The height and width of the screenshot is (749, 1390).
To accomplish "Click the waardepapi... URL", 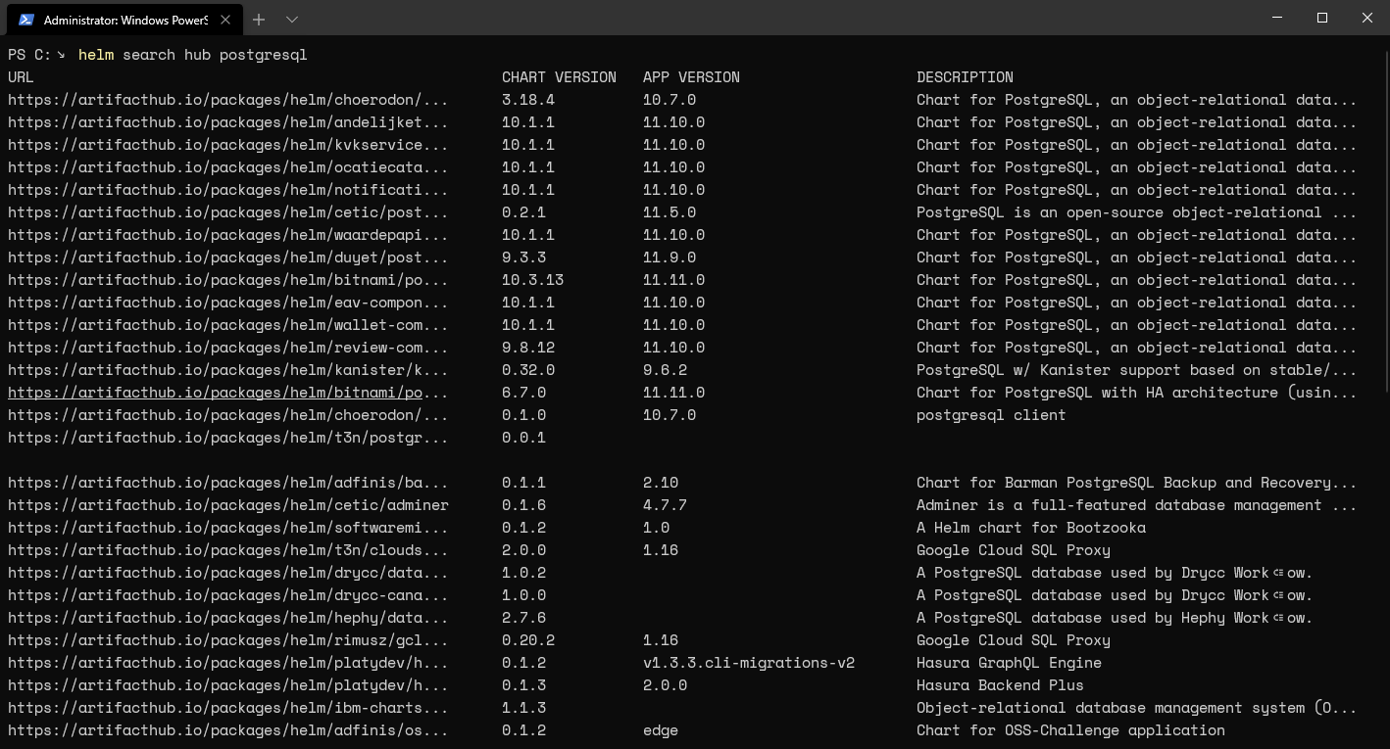I will [227, 235].
